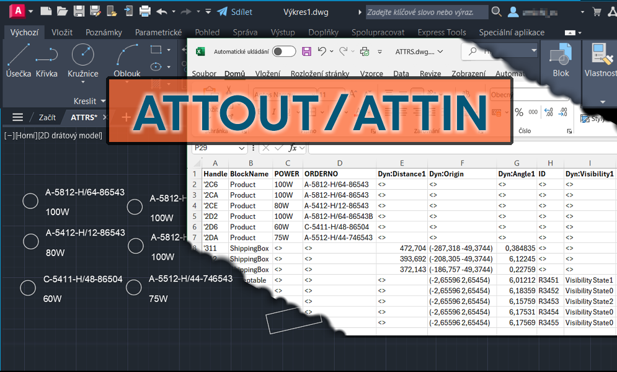Click the Plot printer icon in quick access toolbar
617x372 pixels.
pyautogui.click(x=144, y=11)
